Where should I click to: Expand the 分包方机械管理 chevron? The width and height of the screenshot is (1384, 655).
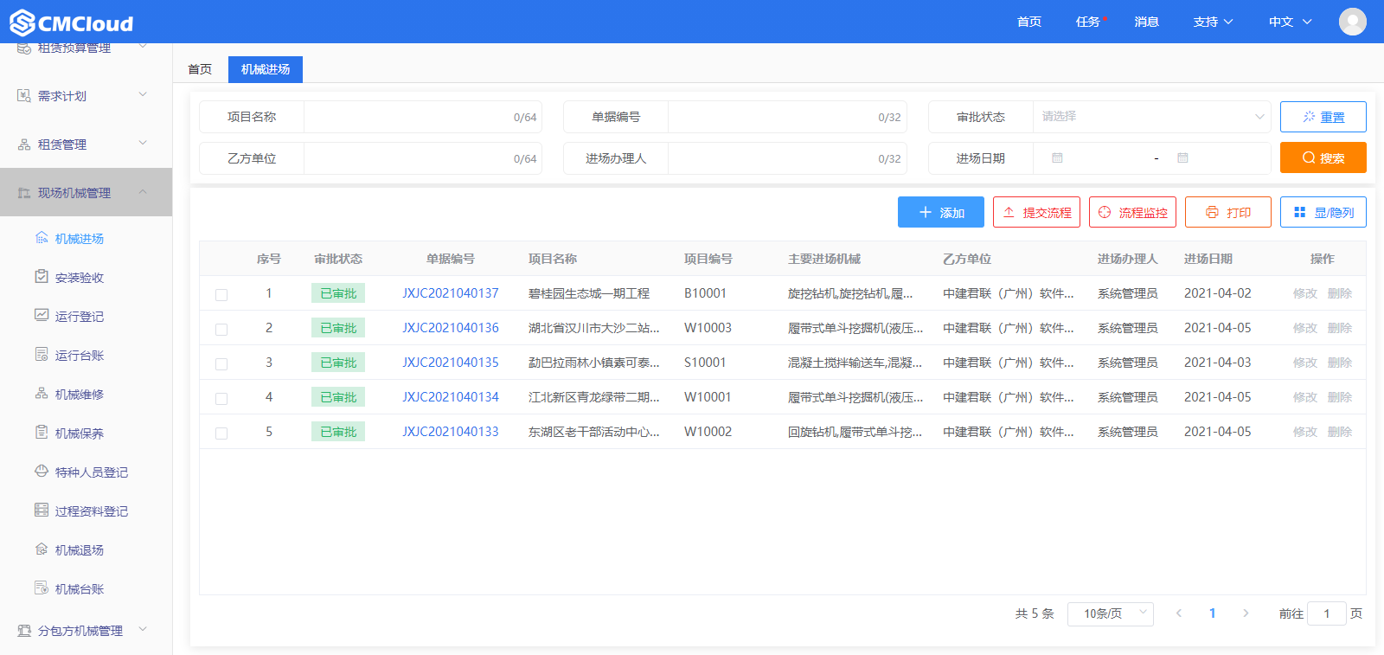pos(143,629)
